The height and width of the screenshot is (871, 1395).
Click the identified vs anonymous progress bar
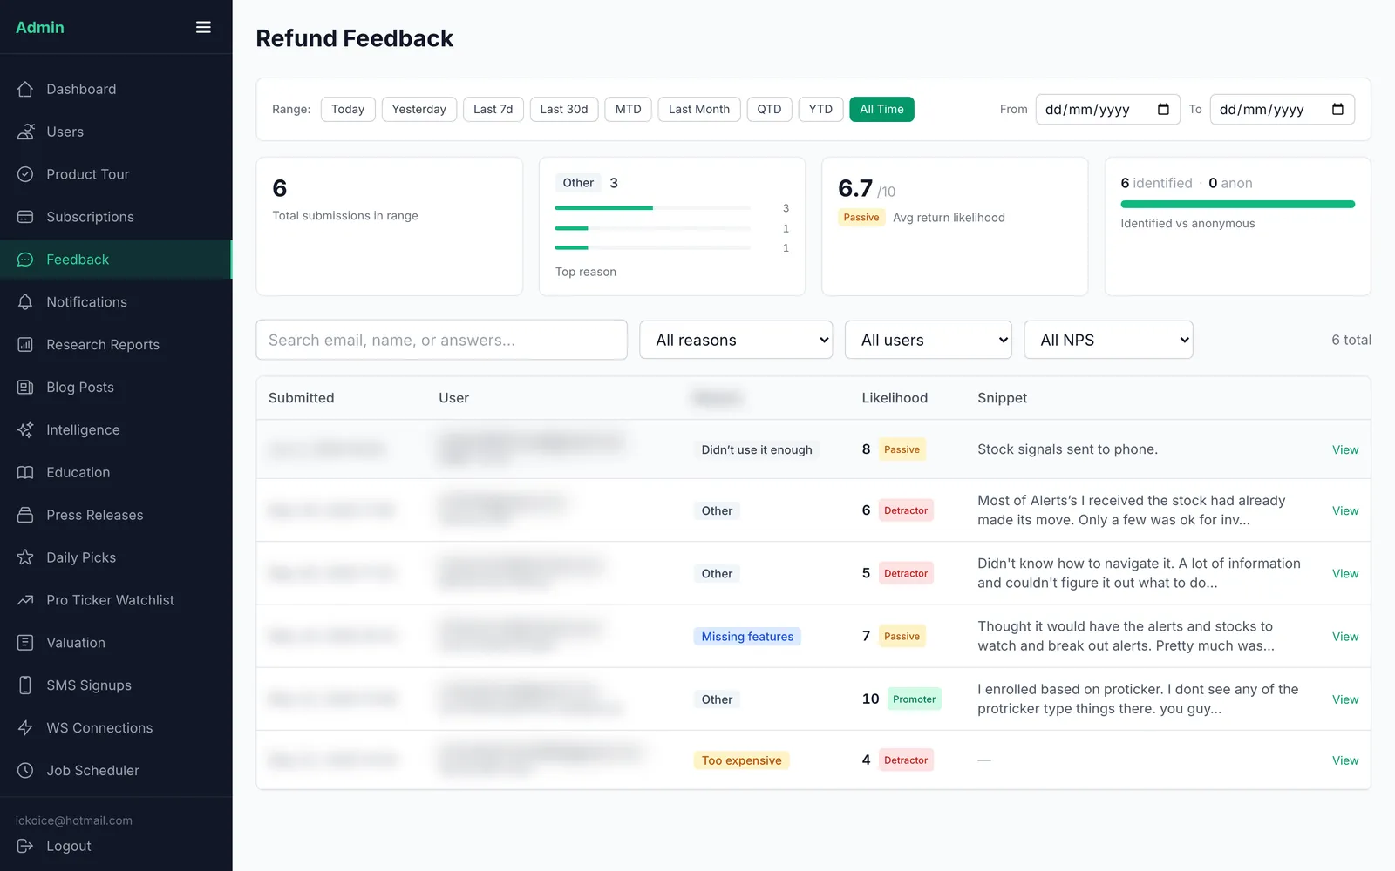1237,205
